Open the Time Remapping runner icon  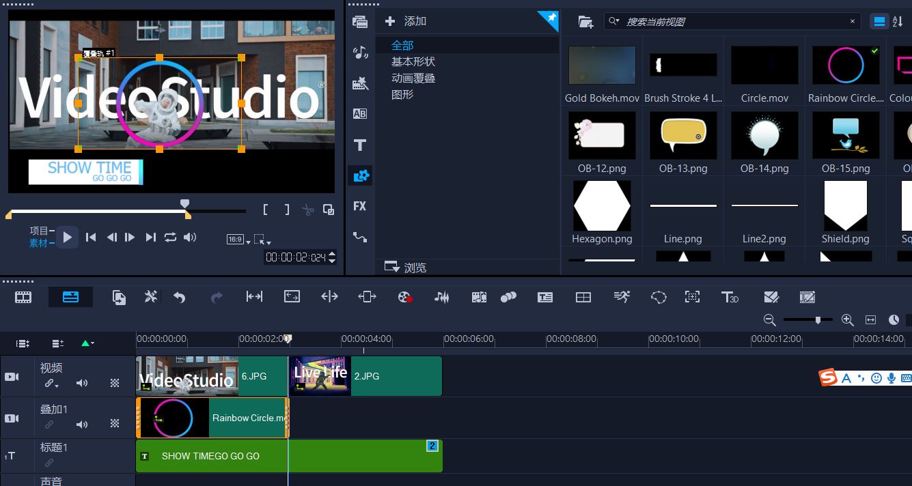[622, 297]
